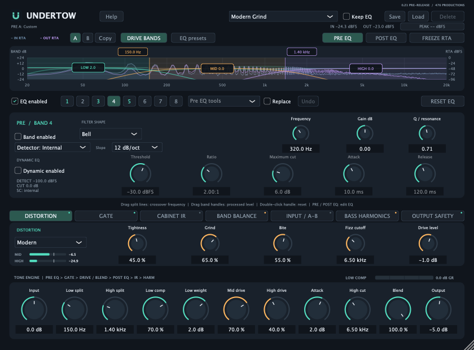Click the 150.0 Hz crossover marker

tap(133, 52)
